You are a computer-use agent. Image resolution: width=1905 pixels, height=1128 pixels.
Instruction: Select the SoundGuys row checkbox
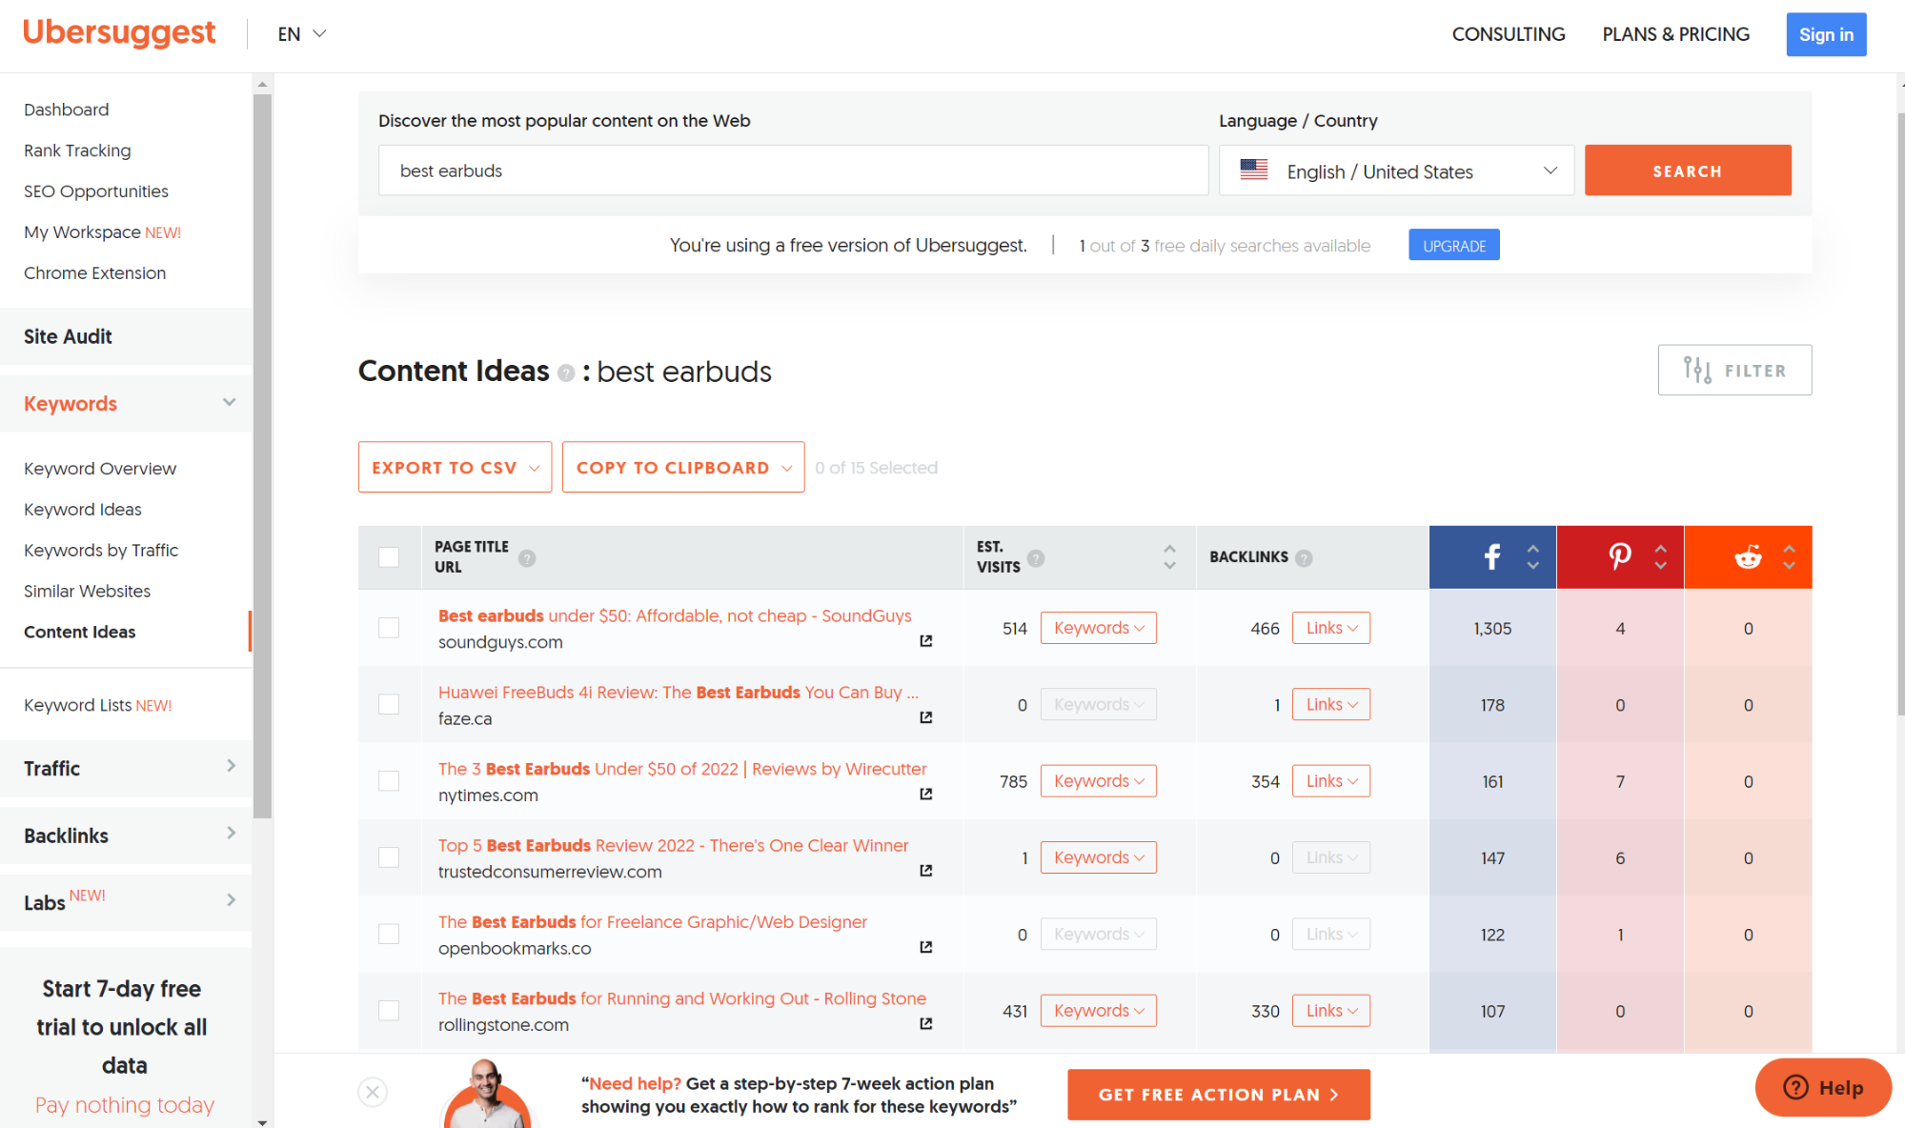(389, 628)
